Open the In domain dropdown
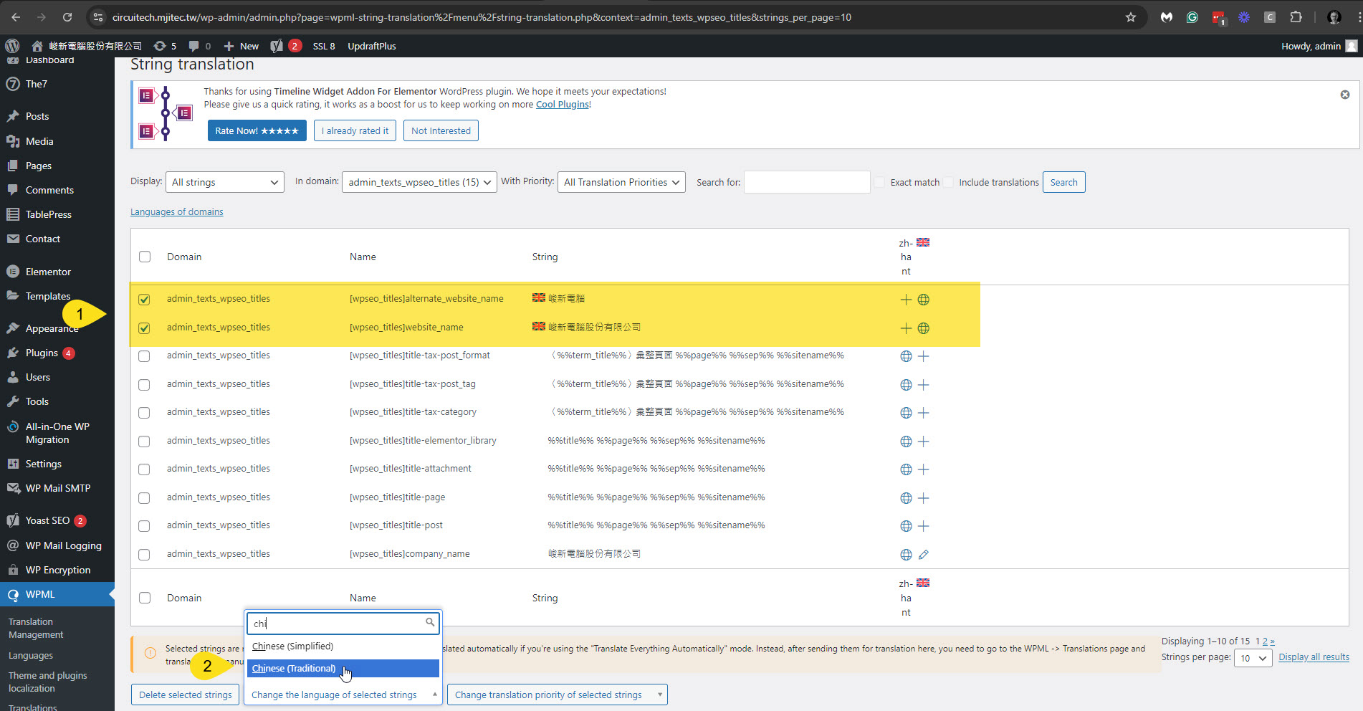The image size is (1363, 711). [419, 182]
